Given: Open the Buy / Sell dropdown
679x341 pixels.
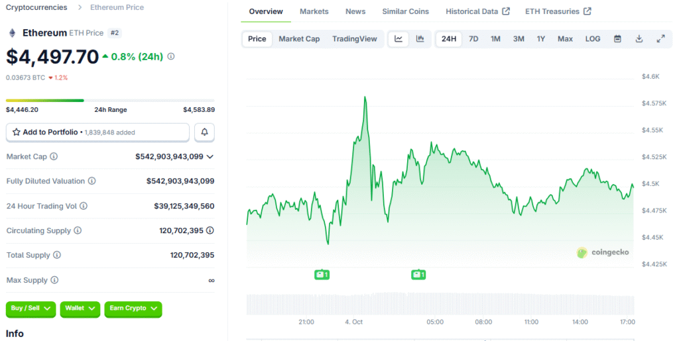Looking at the screenshot, I should 31,309.
